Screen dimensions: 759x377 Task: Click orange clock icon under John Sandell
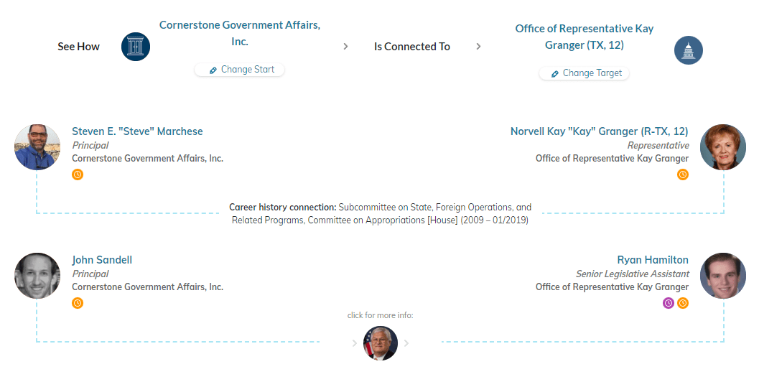click(78, 303)
